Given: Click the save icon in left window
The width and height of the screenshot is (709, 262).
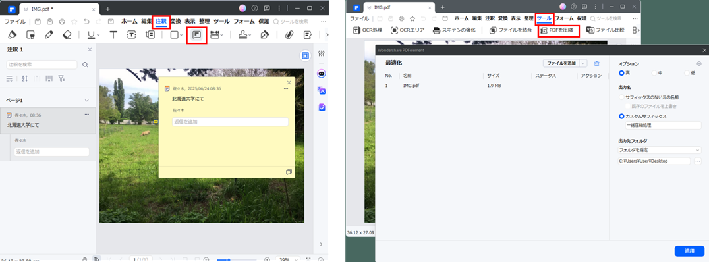Looking at the screenshot, I should click(x=38, y=21).
